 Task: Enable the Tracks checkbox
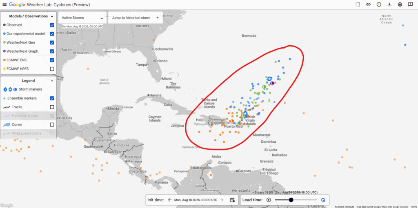(52, 107)
